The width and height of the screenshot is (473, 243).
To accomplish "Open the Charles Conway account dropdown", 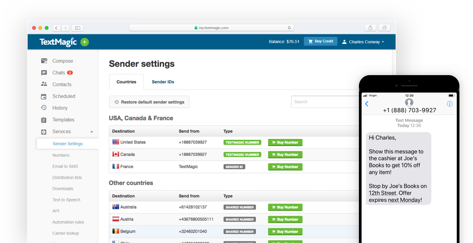I will click(x=363, y=42).
